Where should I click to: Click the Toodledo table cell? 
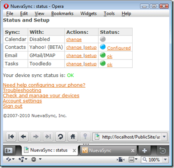[x=46, y=63]
